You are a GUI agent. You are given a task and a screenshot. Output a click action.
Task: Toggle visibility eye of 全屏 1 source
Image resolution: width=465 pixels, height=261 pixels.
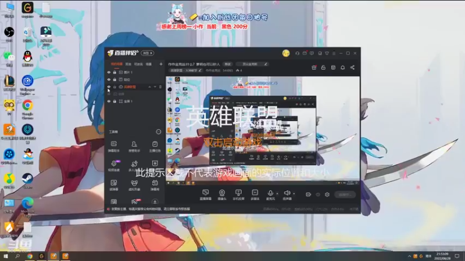tap(109, 101)
